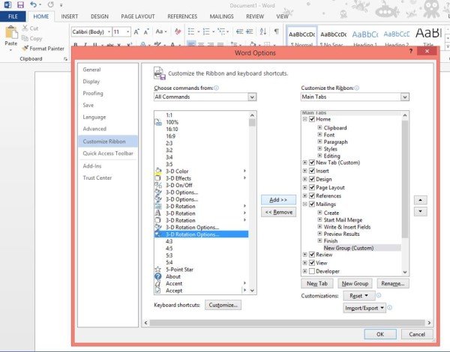450x352 pixels.
Task: Click the Decrease Indent icon
Action: [x=239, y=31]
